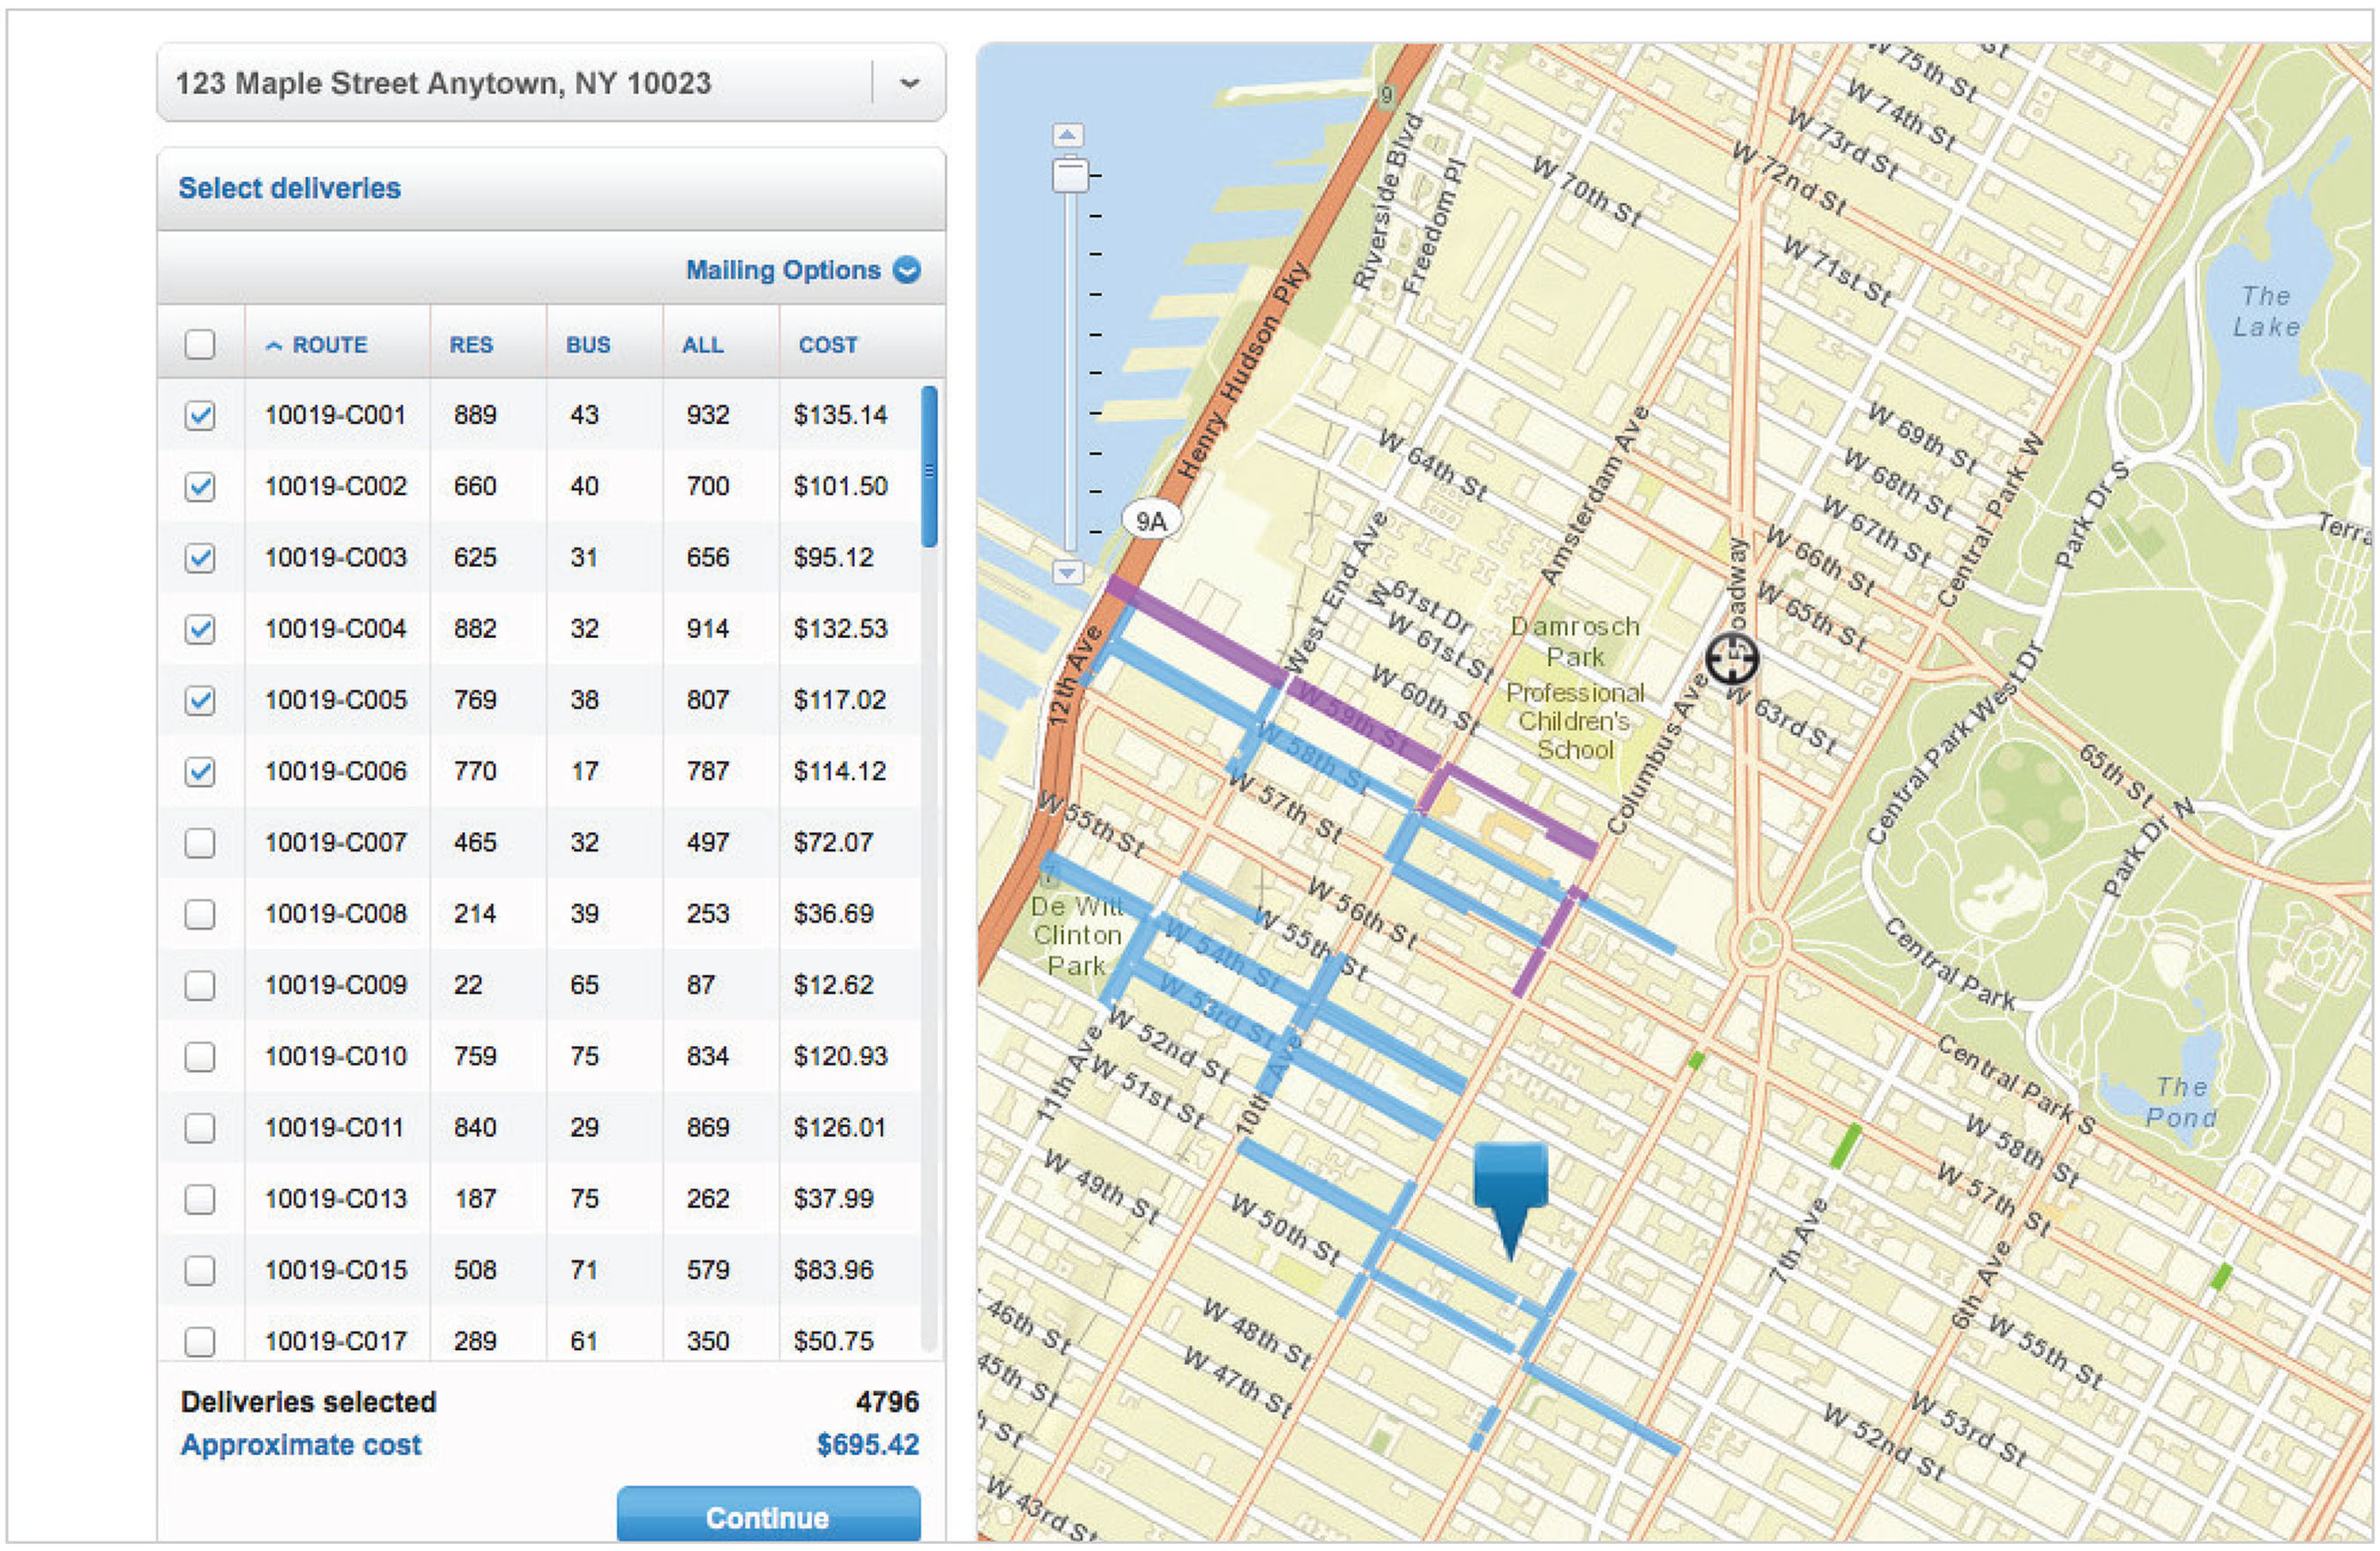Image resolution: width=2380 pixels, height=1551 pixels.
Task: Click the zoom out arrow below map slider
Action: tap(1068, 572)
